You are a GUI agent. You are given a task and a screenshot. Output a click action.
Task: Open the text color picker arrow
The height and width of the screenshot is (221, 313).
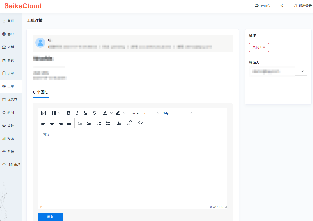click(111, 113)
